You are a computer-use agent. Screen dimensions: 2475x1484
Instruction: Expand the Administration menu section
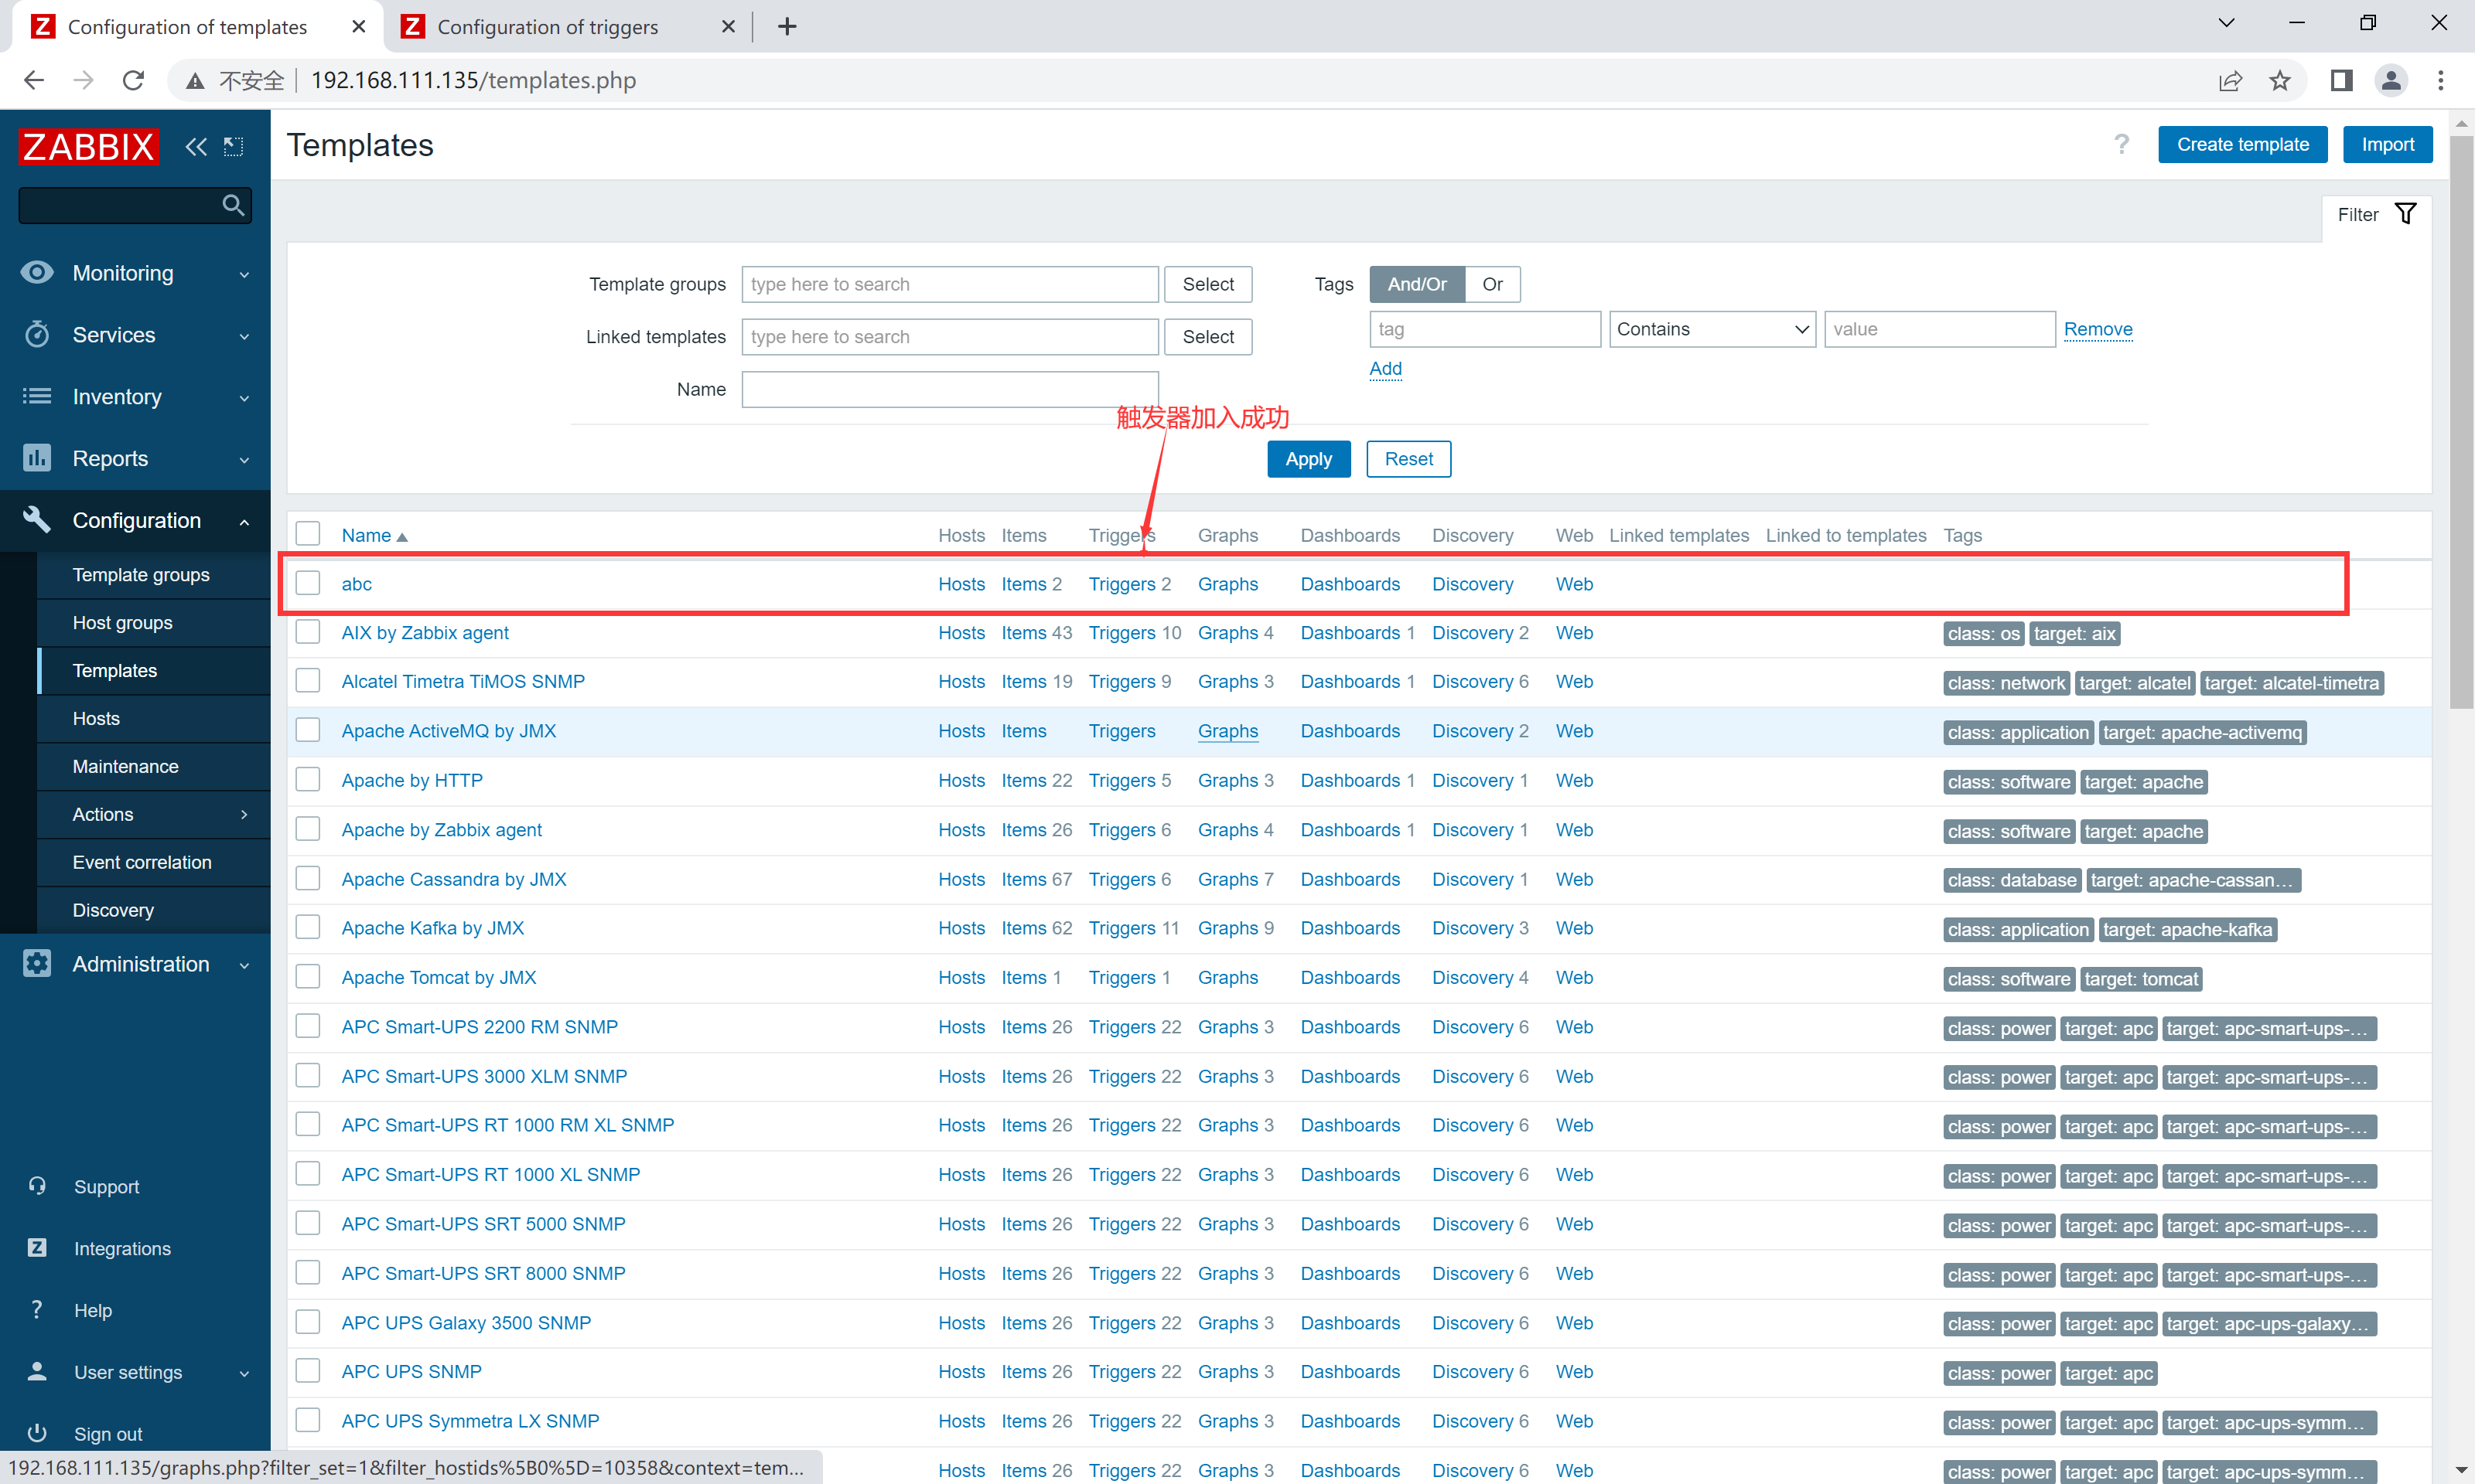[x=244, y=965]
